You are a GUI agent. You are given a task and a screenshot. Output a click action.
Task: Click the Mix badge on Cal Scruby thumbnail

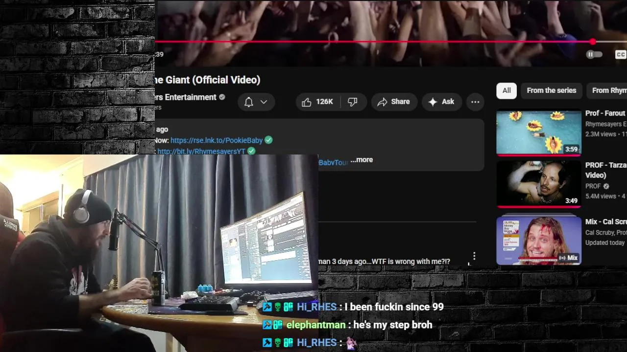[568, 258]
